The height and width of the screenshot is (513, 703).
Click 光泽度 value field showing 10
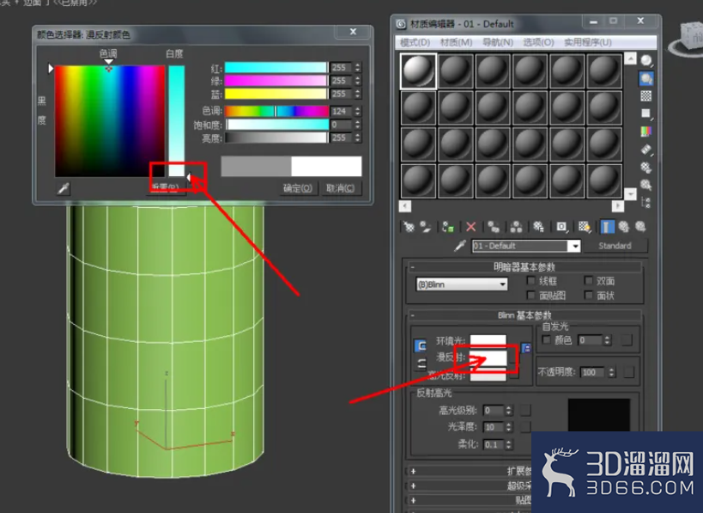pyautogui.click(x=494, y=427)
